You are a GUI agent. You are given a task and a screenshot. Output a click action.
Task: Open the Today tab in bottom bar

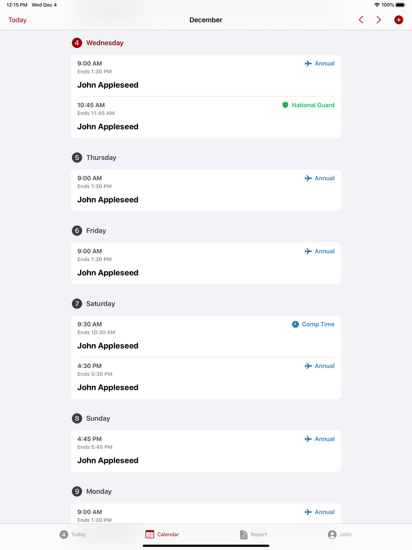tap(73, 534)
